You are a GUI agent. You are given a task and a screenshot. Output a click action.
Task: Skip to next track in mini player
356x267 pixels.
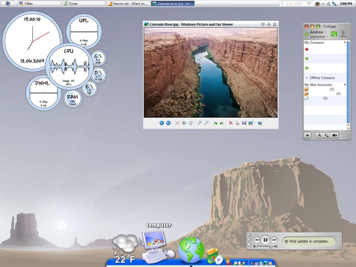[x=274, y=240]
